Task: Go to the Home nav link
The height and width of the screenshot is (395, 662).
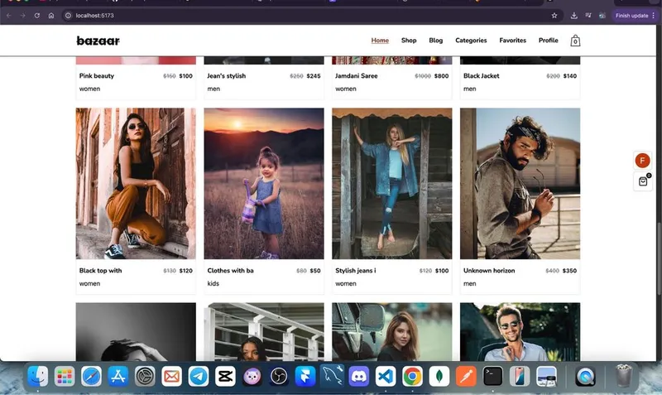Action: [x=380, y=41]
